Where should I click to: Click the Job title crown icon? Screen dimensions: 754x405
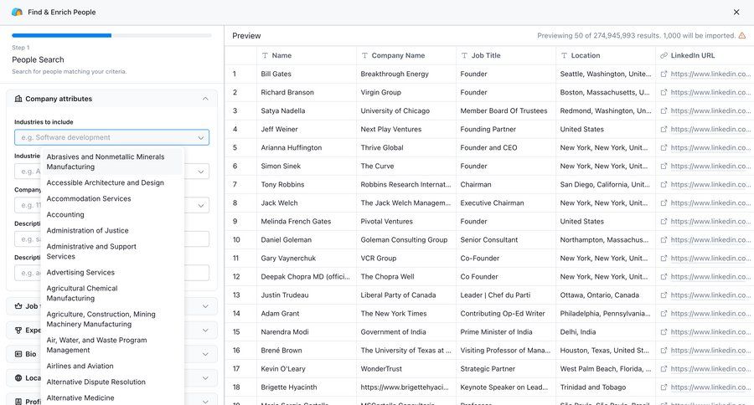[x=18, y=306]
